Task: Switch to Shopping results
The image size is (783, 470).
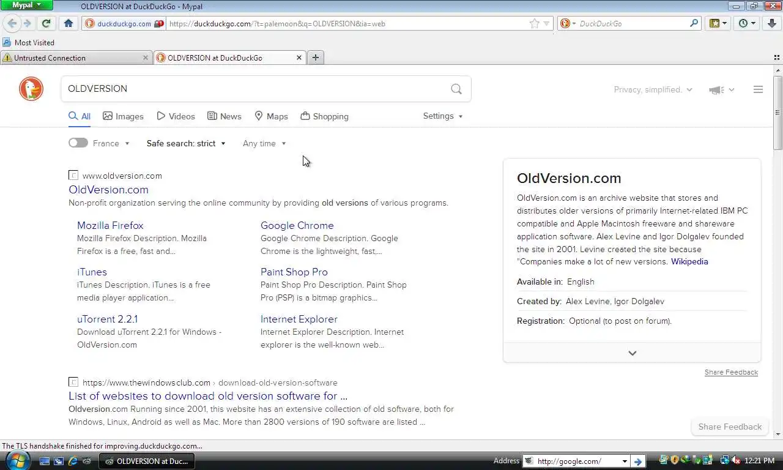Action: coord(324,116)
